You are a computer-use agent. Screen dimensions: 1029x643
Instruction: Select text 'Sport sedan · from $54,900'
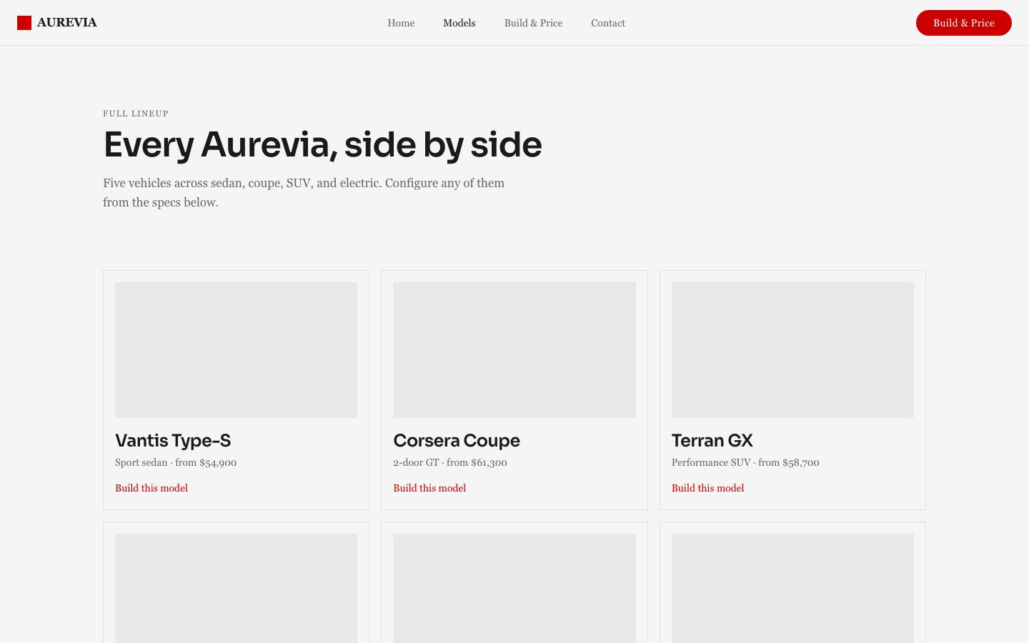point(176,462)
